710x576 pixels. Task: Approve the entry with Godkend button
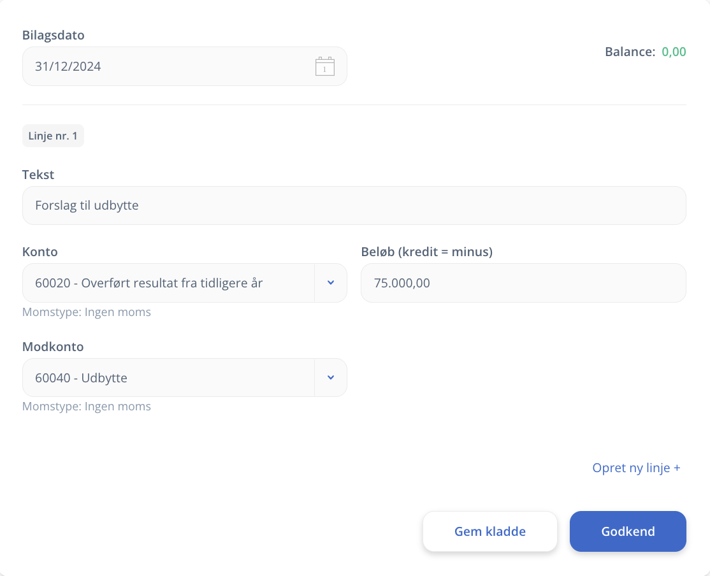pyautogui.click(x=628, y=531)
